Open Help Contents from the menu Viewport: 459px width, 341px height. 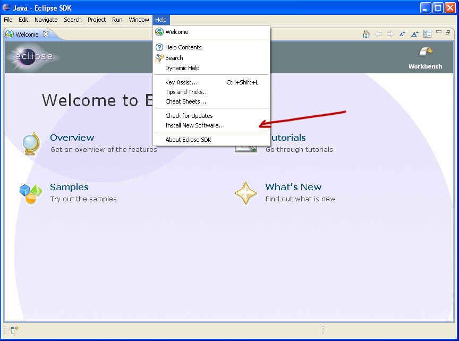(x=183, y=47)
